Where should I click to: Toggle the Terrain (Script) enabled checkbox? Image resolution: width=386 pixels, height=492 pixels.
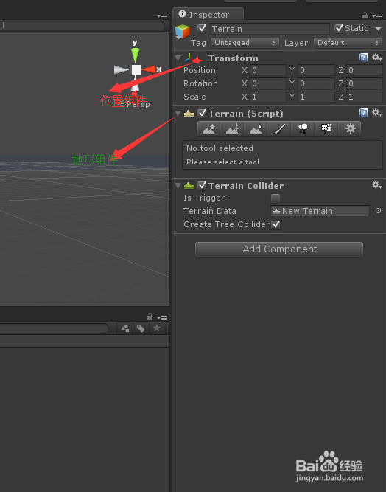click(x=202, y=113)
